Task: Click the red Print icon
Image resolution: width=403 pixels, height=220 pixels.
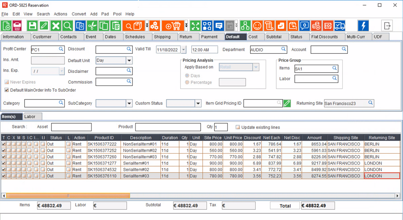Action: click(x=17, y=26)
